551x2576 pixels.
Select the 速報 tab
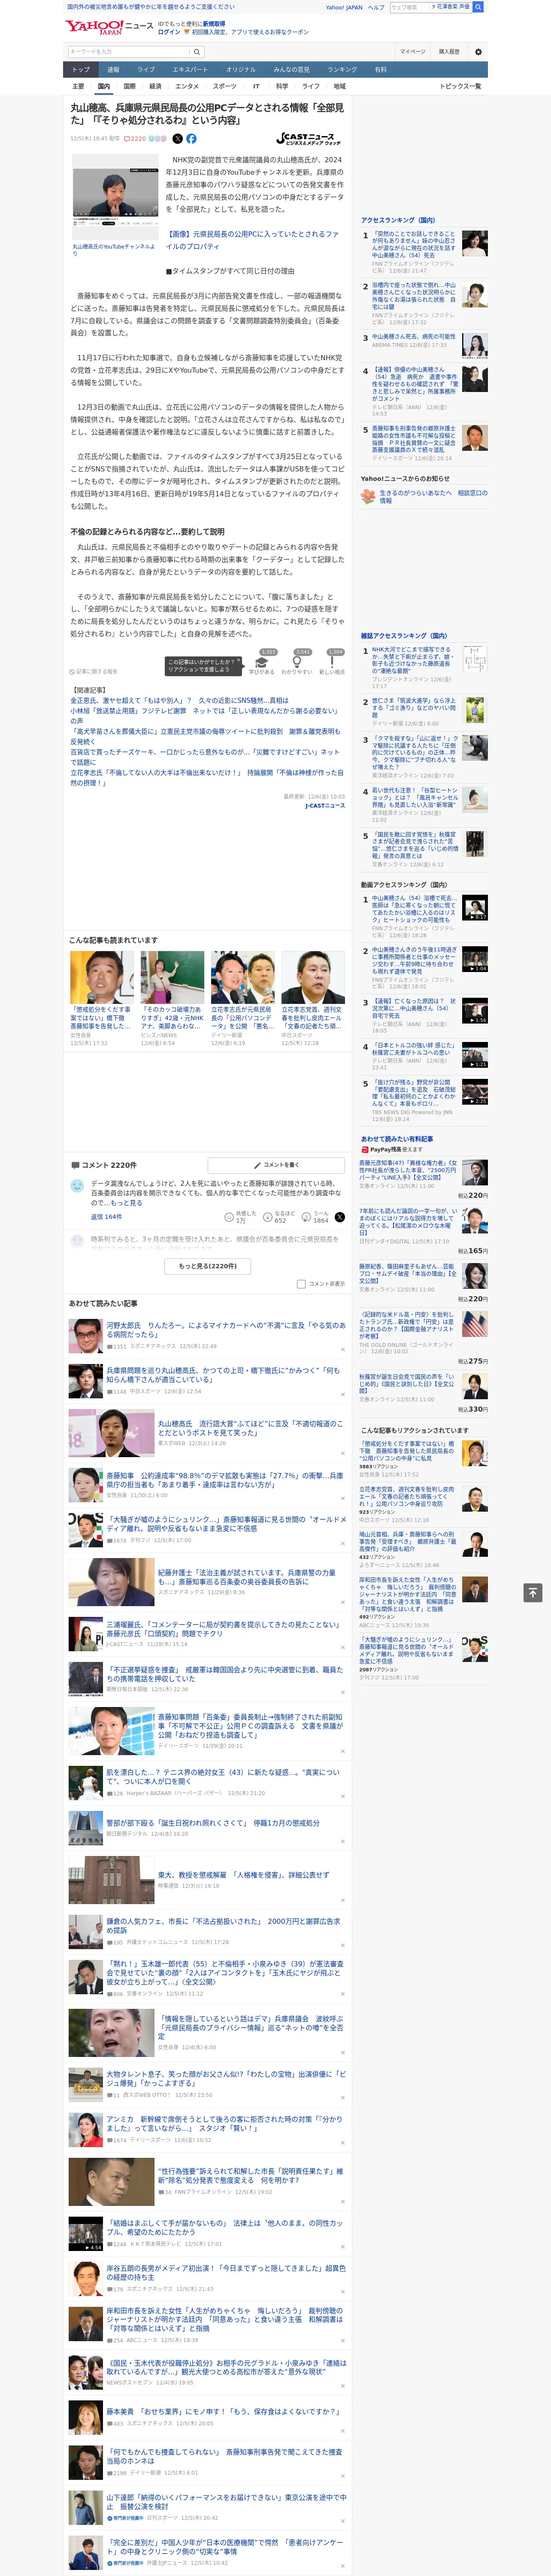(x=113, y=70)
